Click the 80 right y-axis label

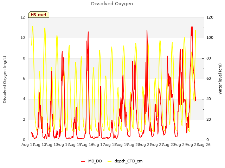point(208,58)
